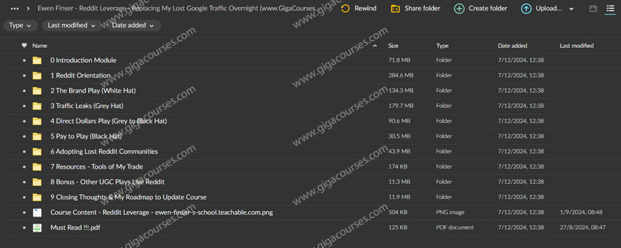The image size is (621, 248).
Task: Click the Upload button
Action: pyautogui.click(x=541, y=8)
